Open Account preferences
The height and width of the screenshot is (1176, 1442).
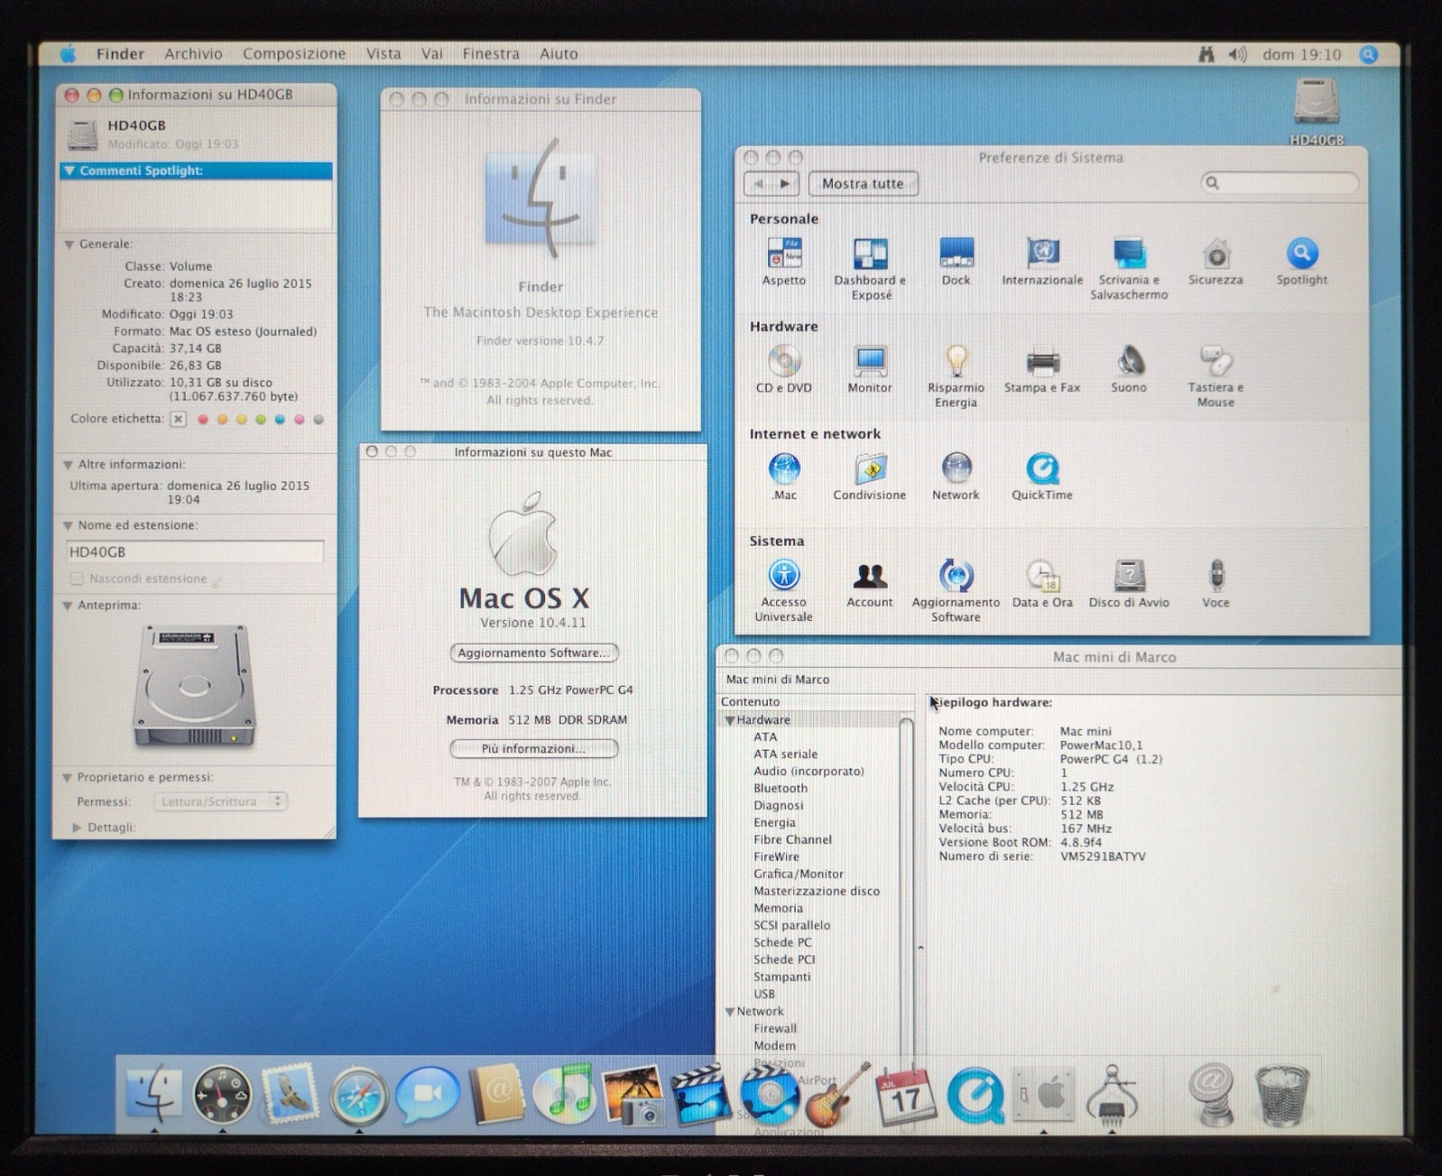click(x=870, y=584)
